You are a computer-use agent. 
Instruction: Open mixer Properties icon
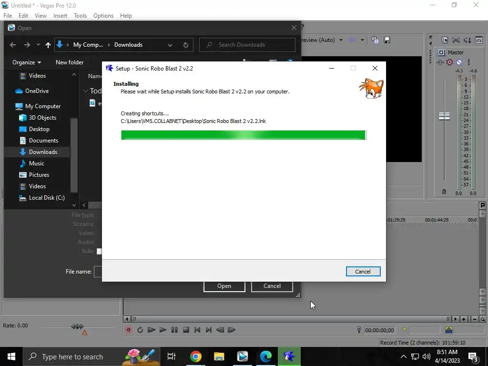[x=445, y=40]
